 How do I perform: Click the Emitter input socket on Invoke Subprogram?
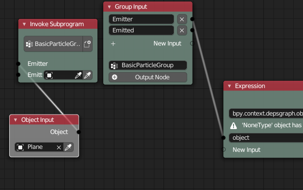click(18, 64)
